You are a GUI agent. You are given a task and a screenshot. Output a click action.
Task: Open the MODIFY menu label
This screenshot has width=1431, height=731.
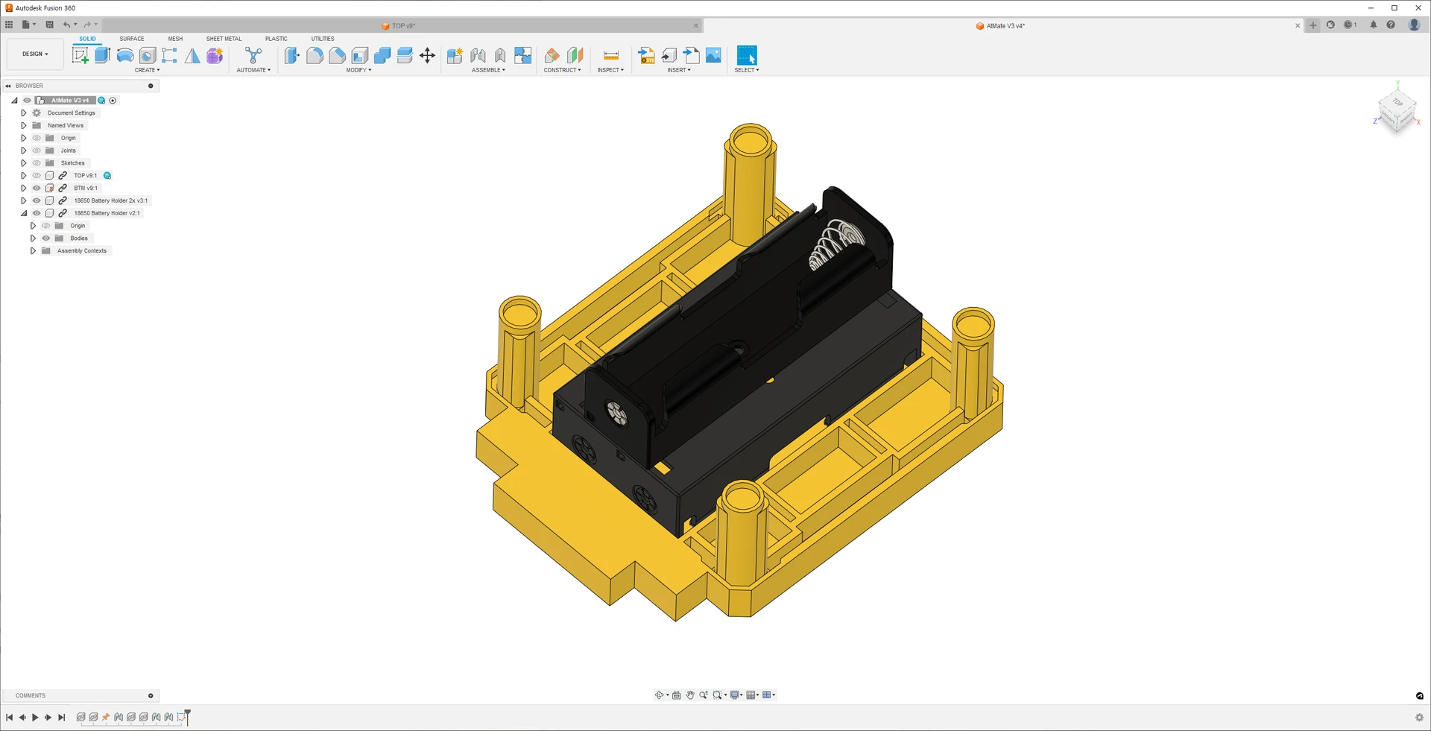pyautogui.click(x=358, y=70)
